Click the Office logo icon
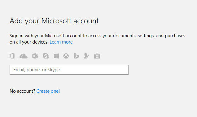197x117 pixels. point(12,56)
